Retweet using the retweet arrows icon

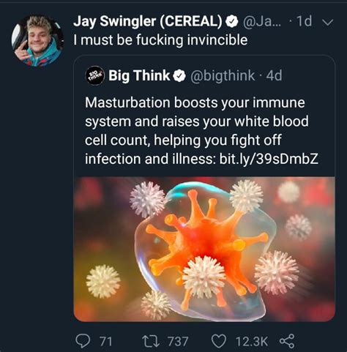(x=151, y=341)
